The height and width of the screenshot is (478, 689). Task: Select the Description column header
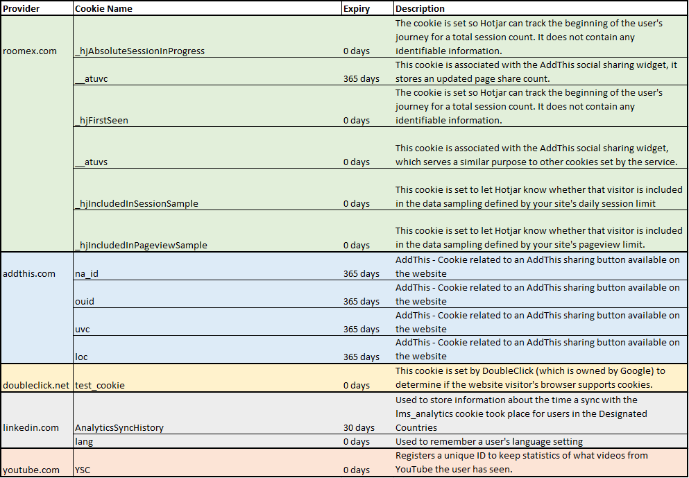[x=541, y=8]
